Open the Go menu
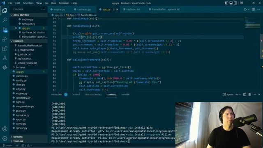Image resolution: width=263 pixels, height=148 pixels. (x=46, y=3)
